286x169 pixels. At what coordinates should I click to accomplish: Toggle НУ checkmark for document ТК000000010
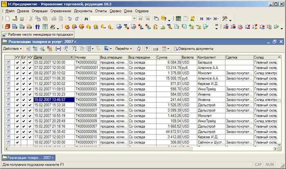30,137
